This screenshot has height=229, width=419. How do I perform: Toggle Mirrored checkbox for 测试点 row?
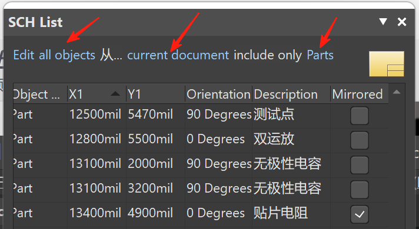[x=360, y=116]
